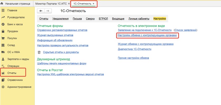The image size is (221, 105).
Task: Click the ОС и НМА truck icon
Action: [x=3, y=52]
